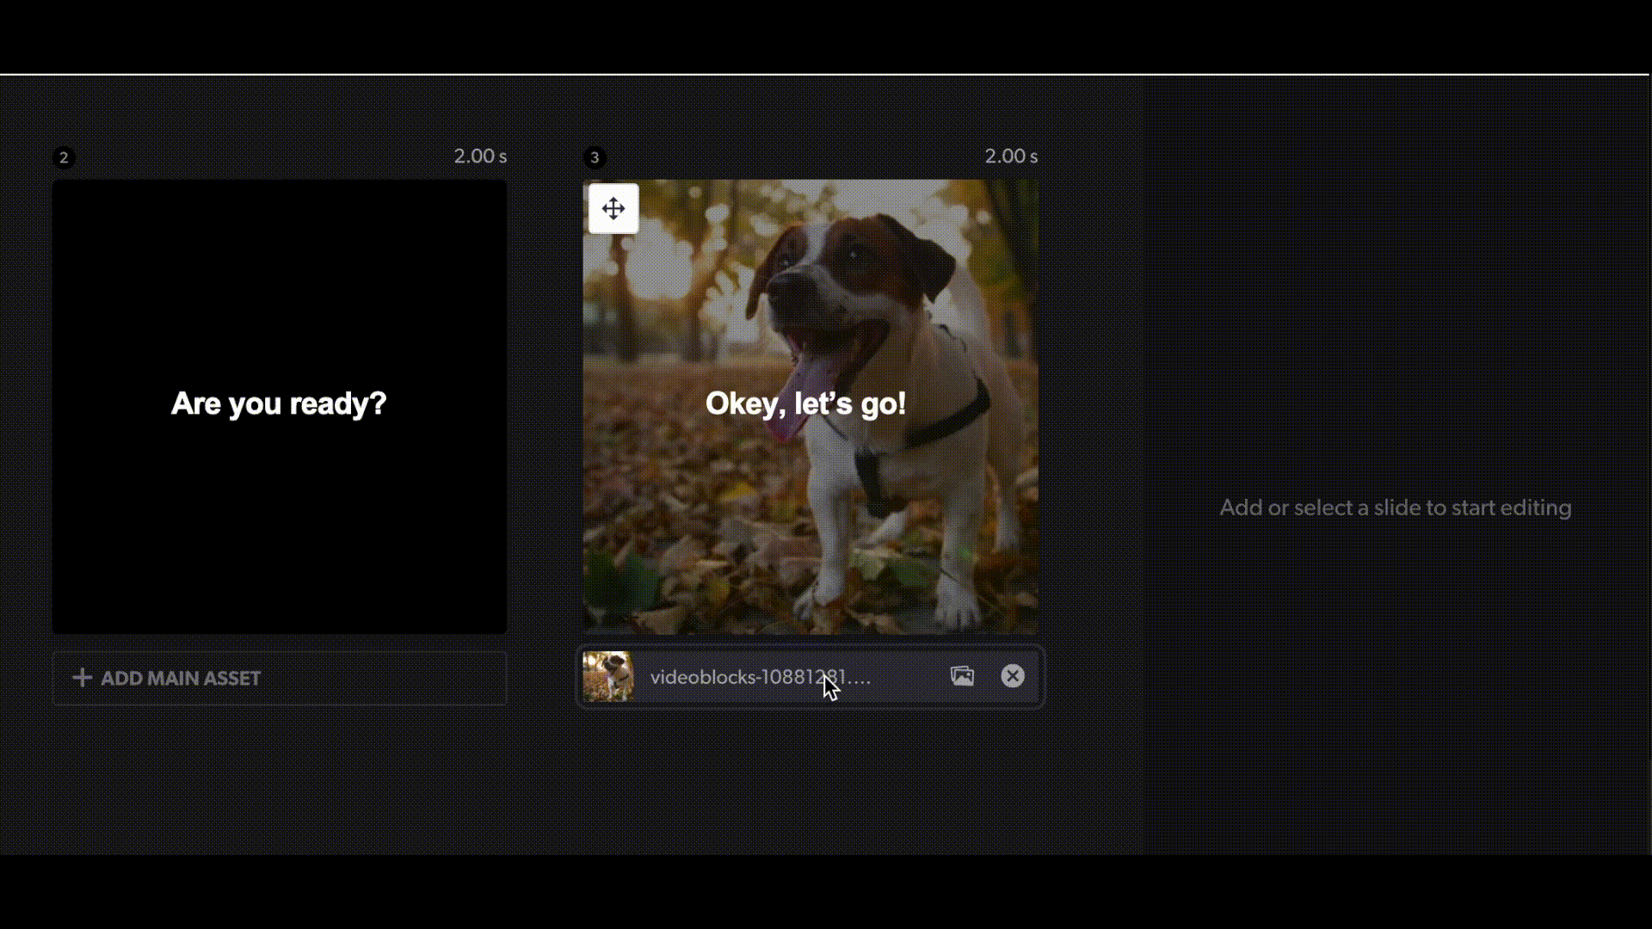Image resolution: width=1652 pixels, height=929 pixels.
Task: Remove the videoblocks asset with X icon
Action: (1013, 676)
